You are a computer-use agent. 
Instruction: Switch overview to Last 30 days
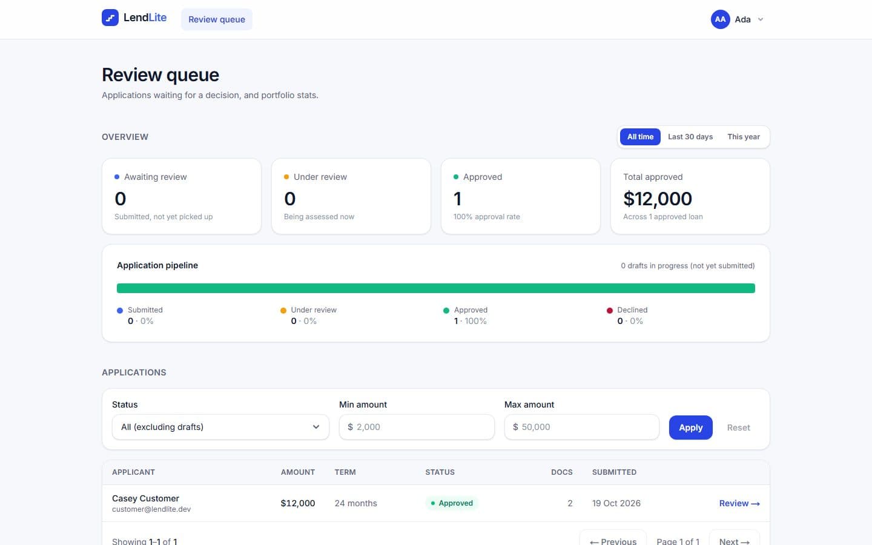[x=690, y=137]
